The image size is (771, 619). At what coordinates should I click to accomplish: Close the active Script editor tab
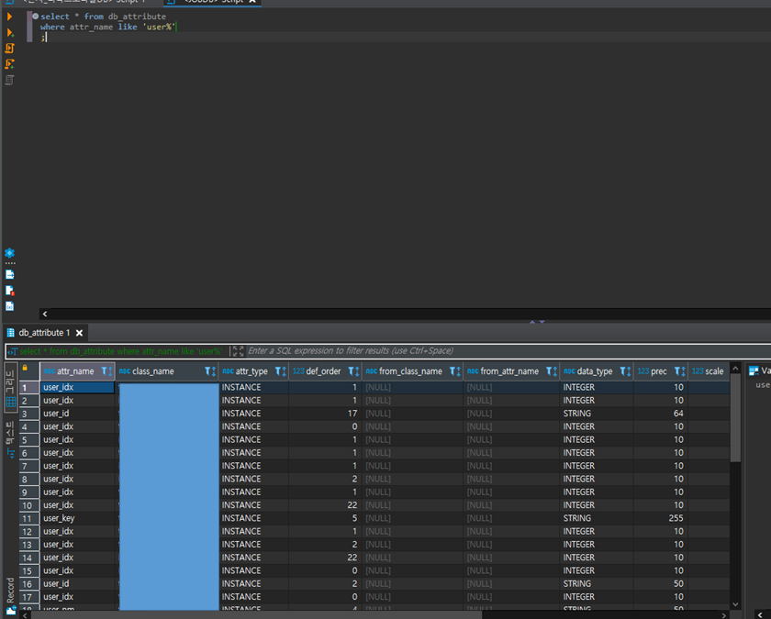point(252,2)
